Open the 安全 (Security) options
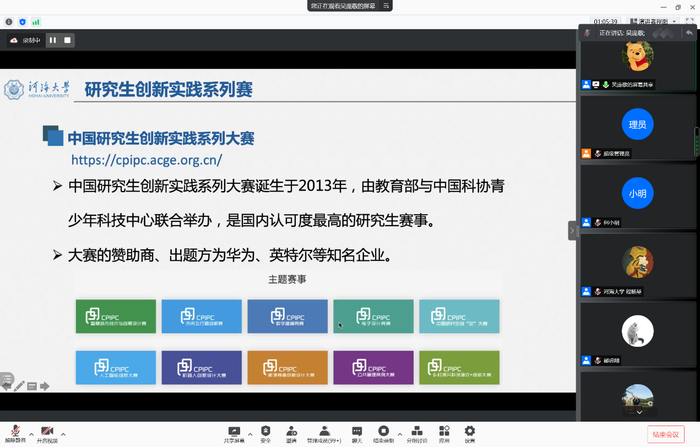The image size is (700, 447). (x=265, y=433)
